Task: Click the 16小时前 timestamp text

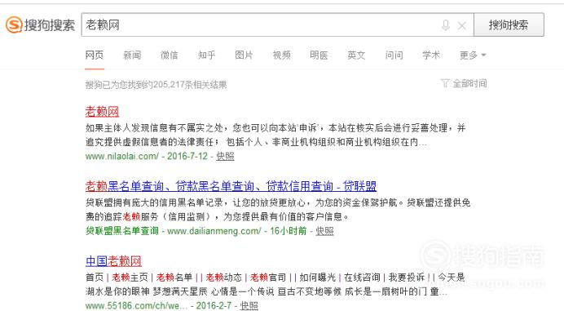Action: click(289, 231)
